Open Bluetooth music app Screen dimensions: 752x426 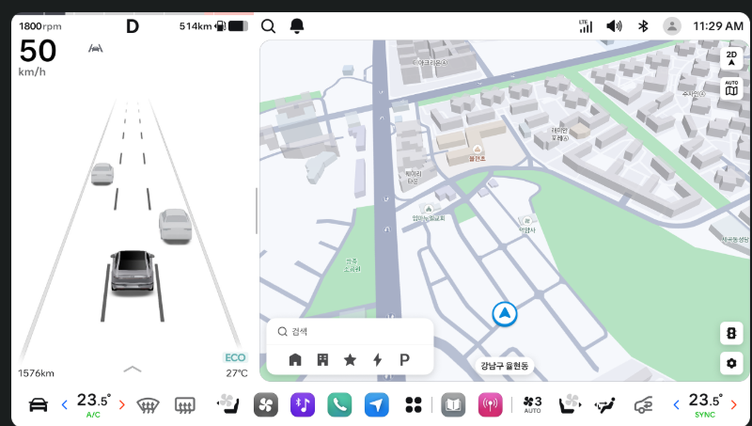[x=303, y=405]
